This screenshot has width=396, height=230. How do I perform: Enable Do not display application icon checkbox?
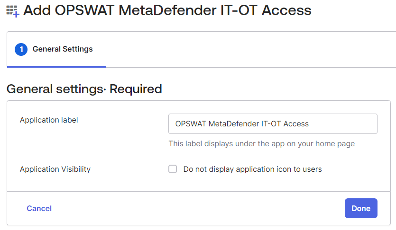pyautogui.click(x=173, y=169)
